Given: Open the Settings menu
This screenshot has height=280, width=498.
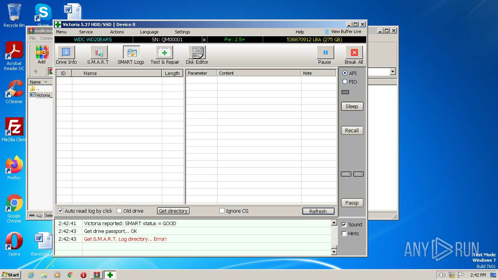Looking at the screenshot, I should [182, 32].
